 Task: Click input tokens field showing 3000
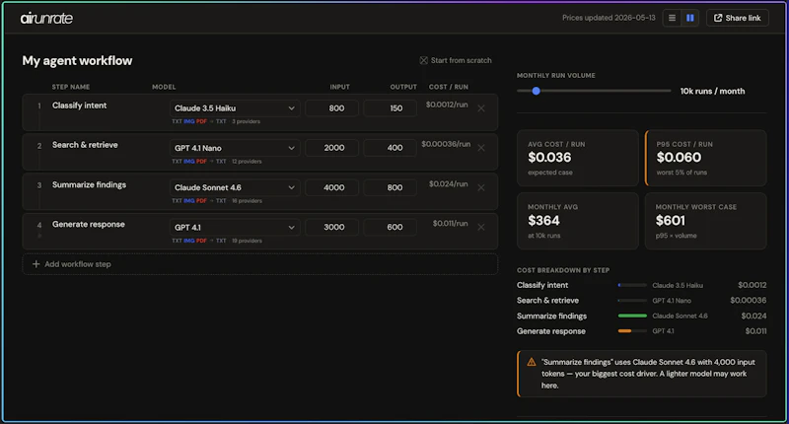pyautogui.click(x=331, y=228)
